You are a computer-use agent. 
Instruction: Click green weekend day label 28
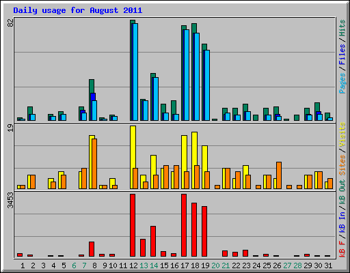pyautogui.click(x=297, y=265)
